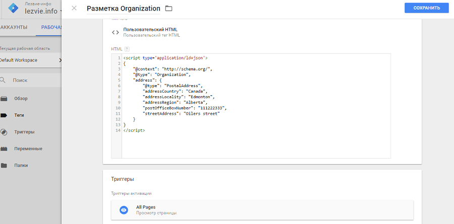Switch to the Рабочая область tab

click(x=50, y=27)
